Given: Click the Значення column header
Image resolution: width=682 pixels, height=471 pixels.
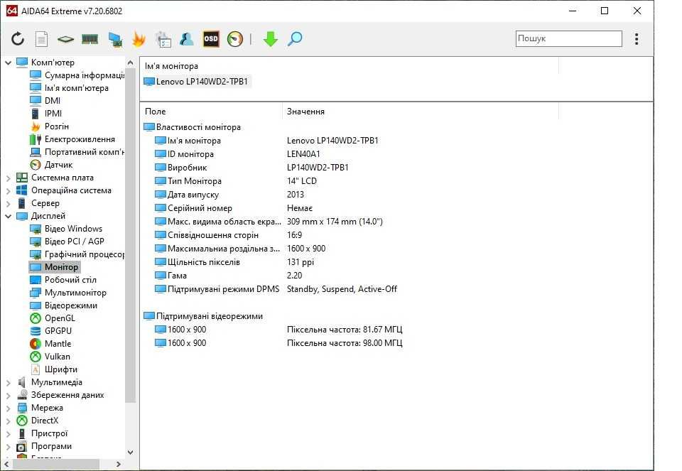Looking at the screenshot, I should point(305,112).
